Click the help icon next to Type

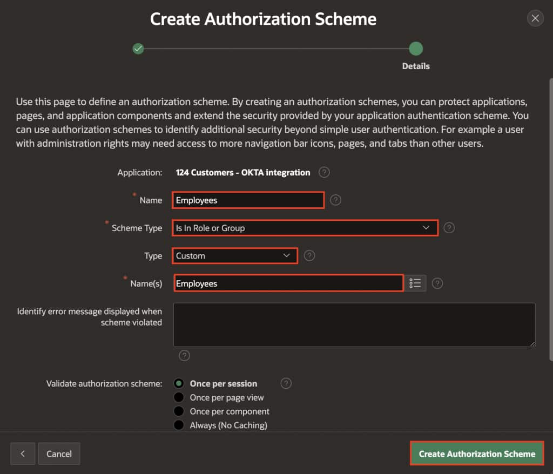tap(309, 255)
